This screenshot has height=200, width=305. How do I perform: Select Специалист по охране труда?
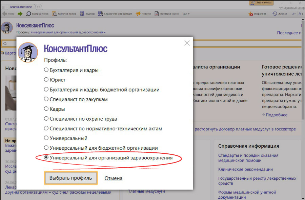[x=81, y=119]
